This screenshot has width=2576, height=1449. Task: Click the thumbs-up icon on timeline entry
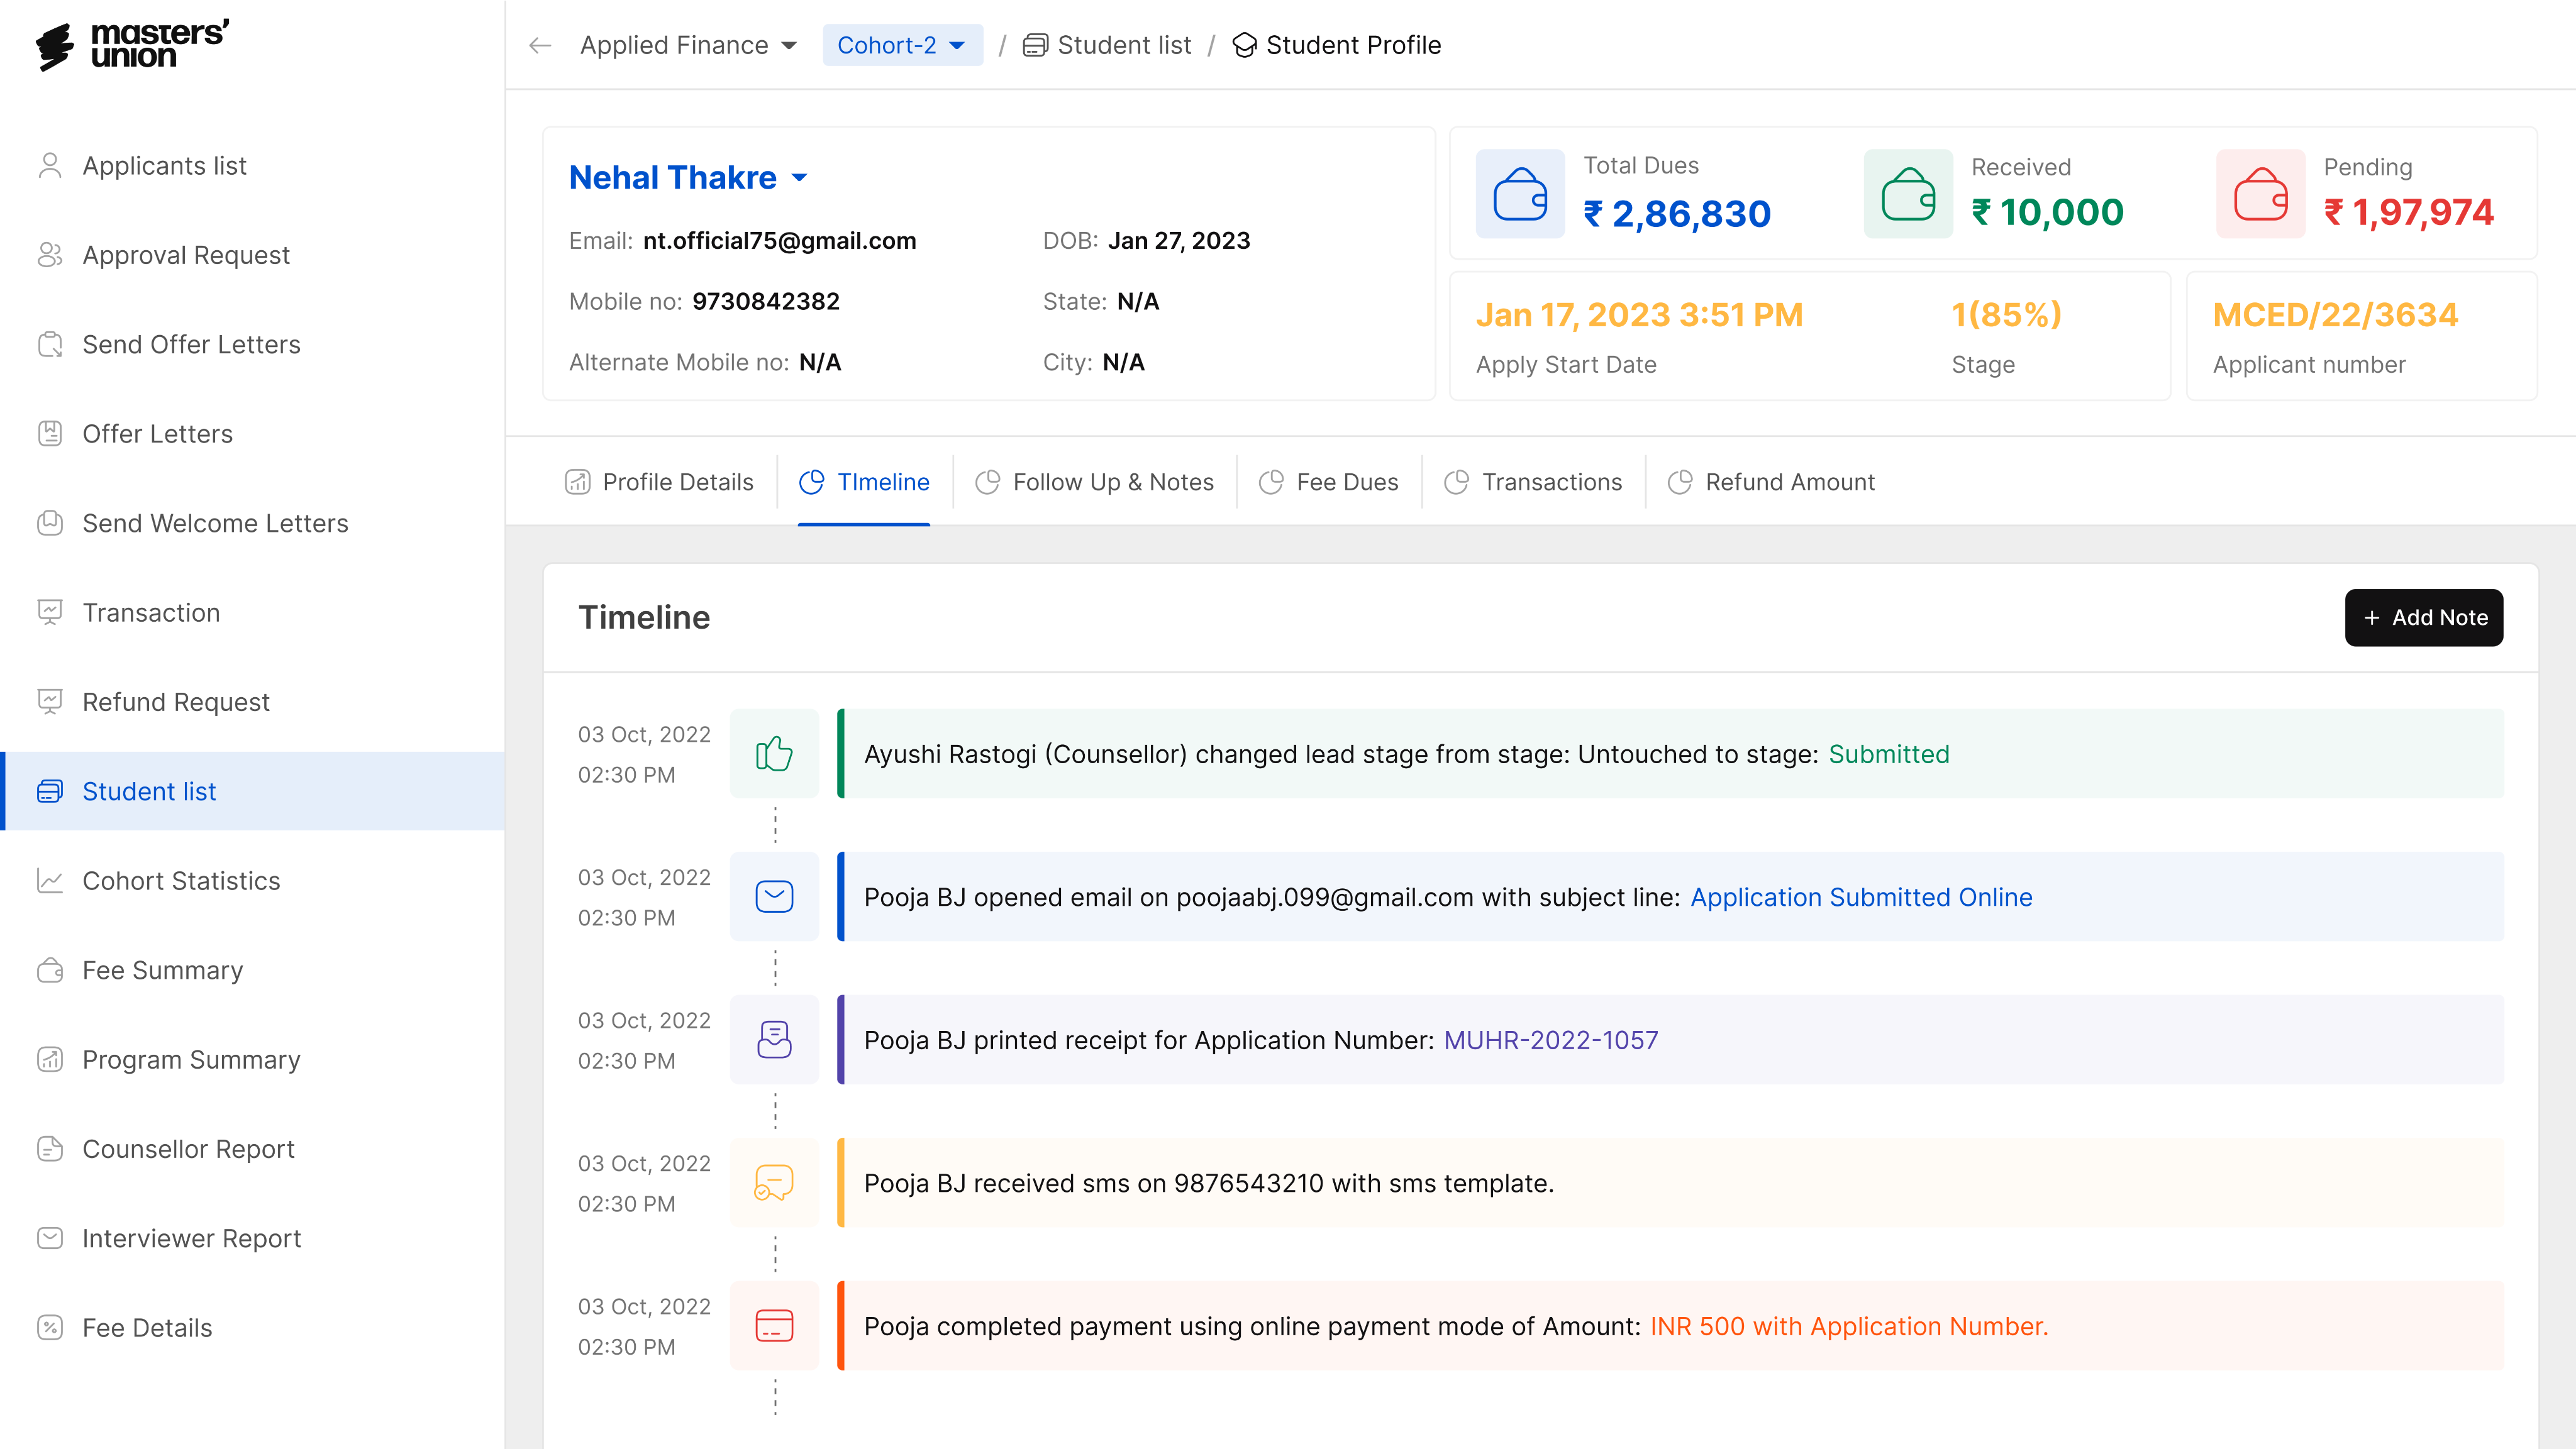[x=774, y=754]
